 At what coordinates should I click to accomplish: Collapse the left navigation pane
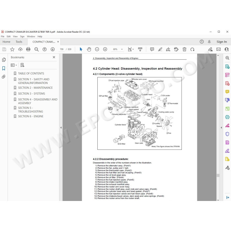(61, 128)
